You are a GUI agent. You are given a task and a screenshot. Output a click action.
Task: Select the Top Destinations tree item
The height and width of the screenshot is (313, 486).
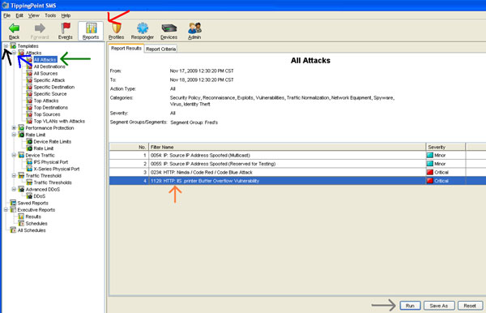pos(50,107)
